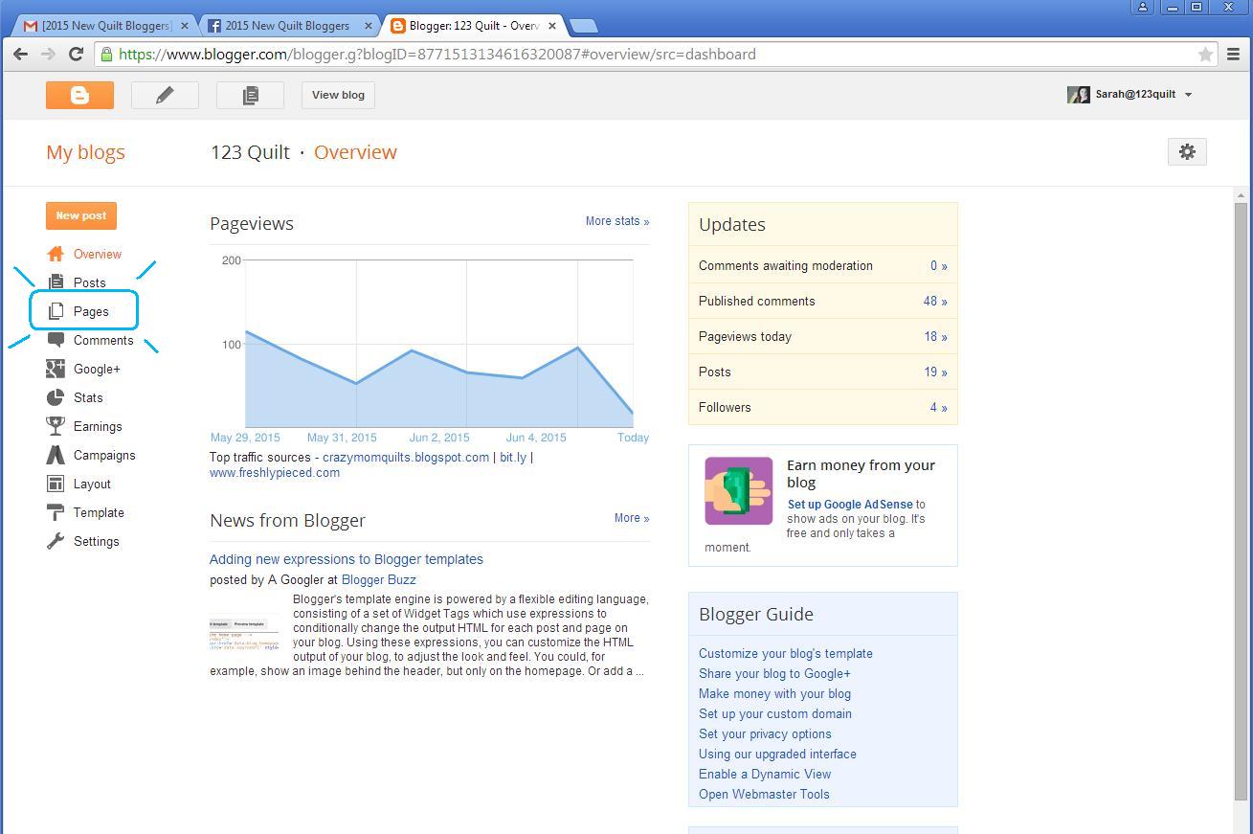Open the Earnings section

click(97, 426)
